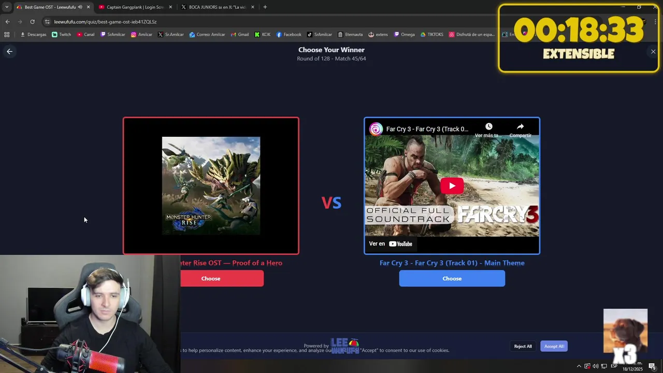Open the extens bookmark
Image resolution: width=663 pixels, height=373 pixels.
[378, 34]
